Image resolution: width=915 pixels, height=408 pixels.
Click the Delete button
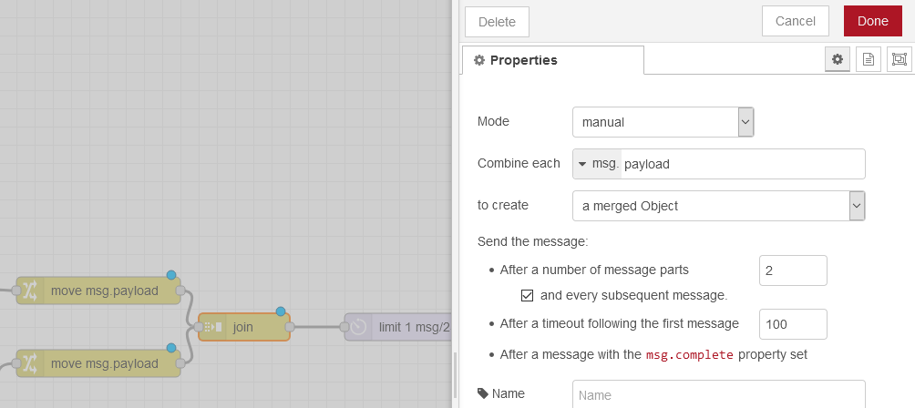498,22
